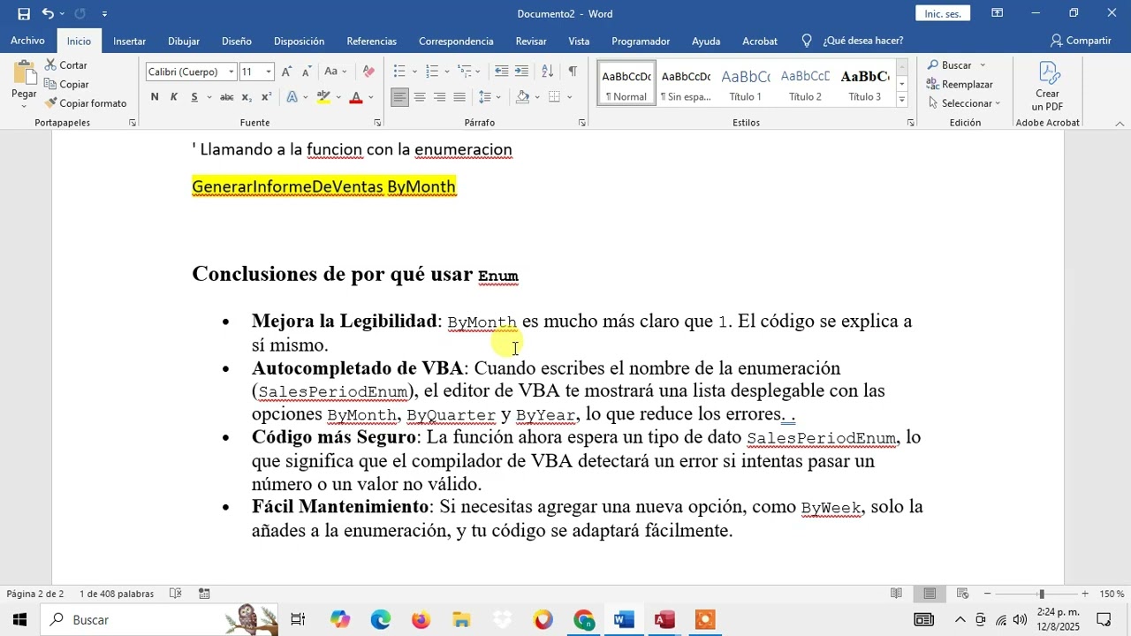Sort the selected text alphabetically
Image resolution: width=1131 pixels, height=636 pixels.
pyautogui.click(x=547, y=72)
